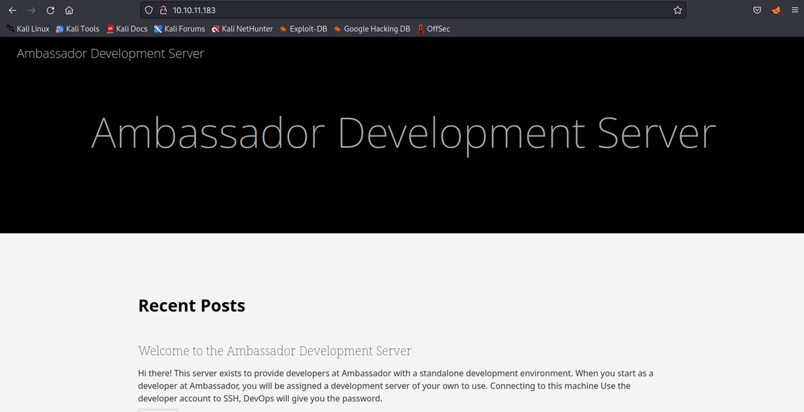Bookmark this page with the star
The width and height of the screenshot is (804, 412).
pos(677,10)
